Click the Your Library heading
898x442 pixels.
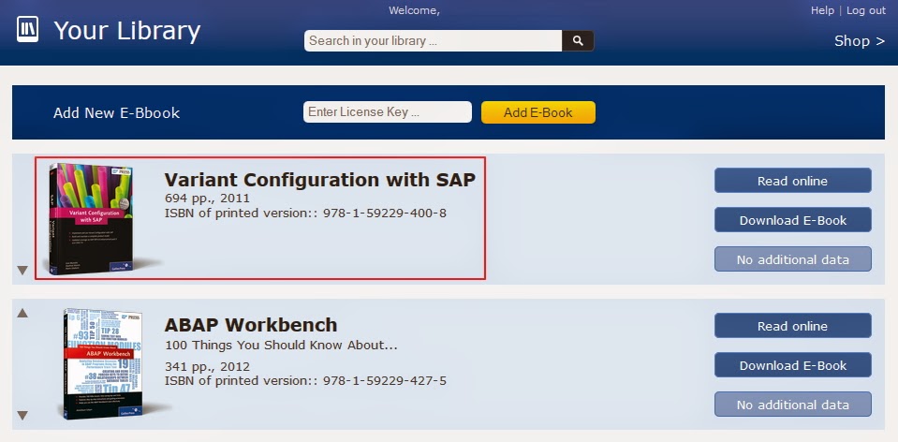[127, 31]
